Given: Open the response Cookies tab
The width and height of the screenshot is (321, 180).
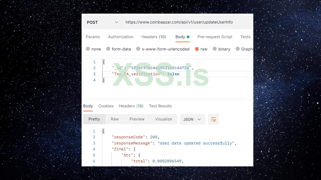Looking at the screenshot, I should (106, 106).
